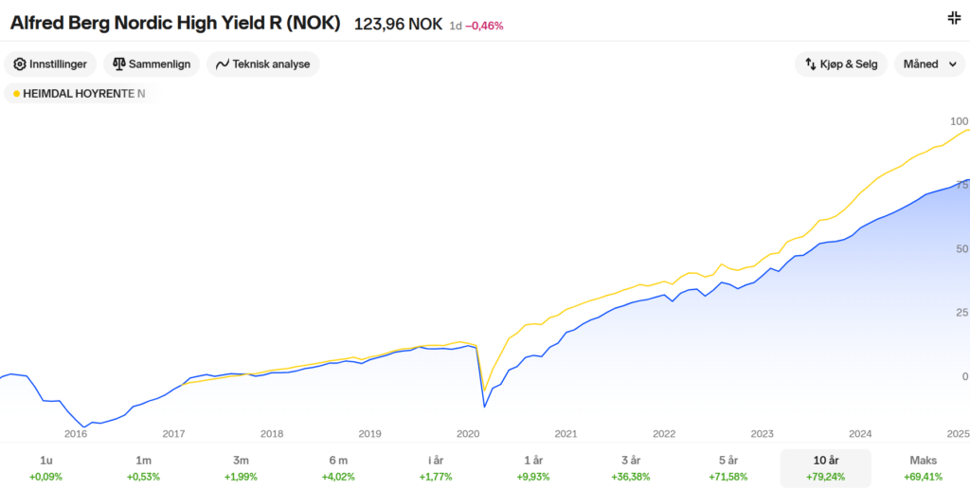Select the 1u time range
Image resolution: width=970 pixels, height=490 pixels.
coord(45,468)
